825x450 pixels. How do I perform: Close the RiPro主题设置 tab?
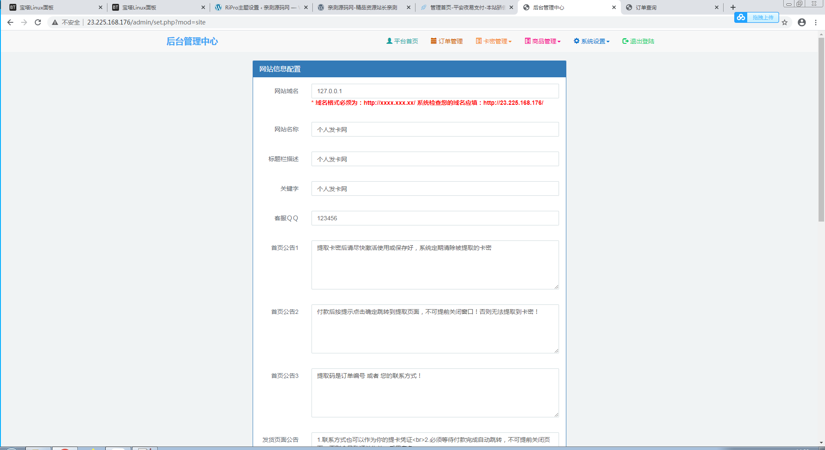click(x=306, y=7)
